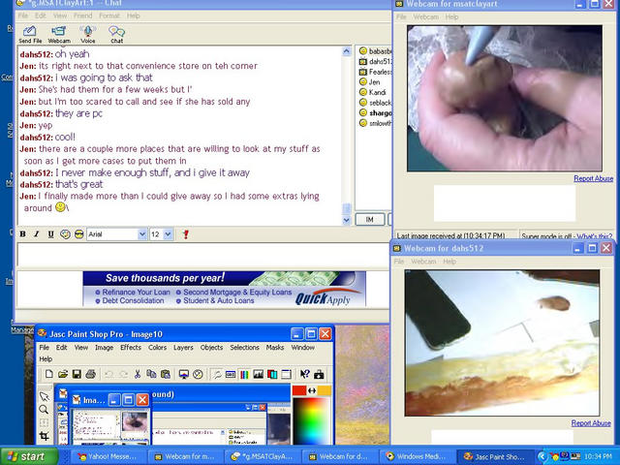This screenshot has height=465, width=620.
Task: Click the Chat toolbar icon
Action: pyautogui.click(x=116, y=34)
